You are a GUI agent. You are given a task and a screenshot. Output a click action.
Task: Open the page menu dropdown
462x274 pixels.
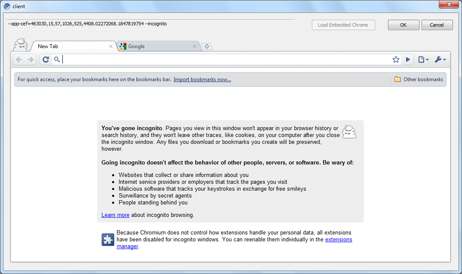pos(423,60)
